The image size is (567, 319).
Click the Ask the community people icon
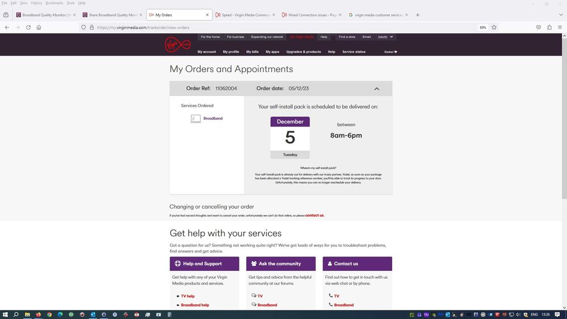pyautogui.click(x=254, y=264)
